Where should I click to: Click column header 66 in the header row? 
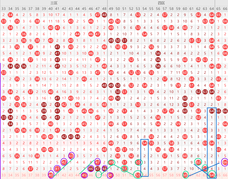(x=225, y=9)
